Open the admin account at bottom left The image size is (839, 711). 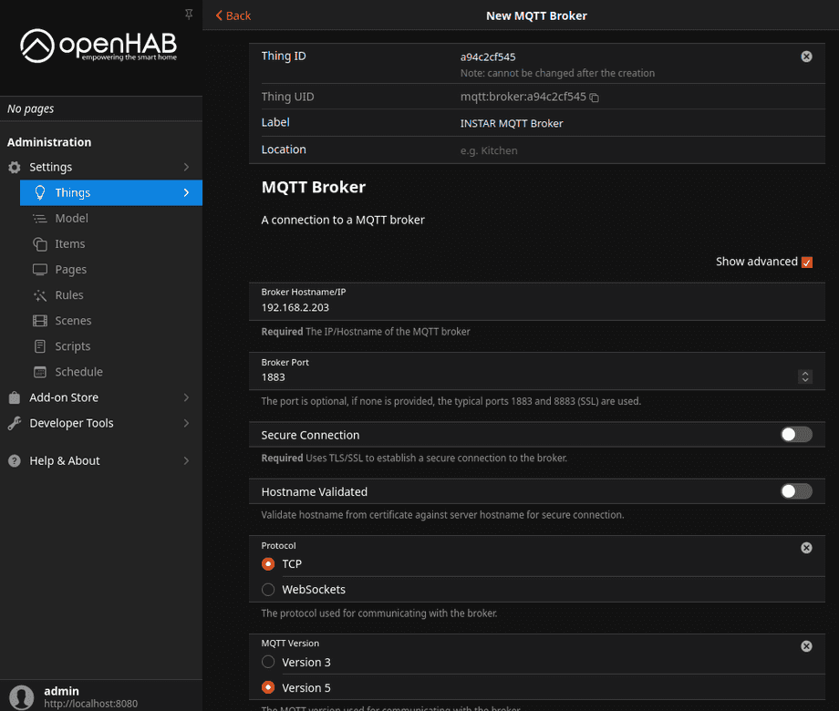click(61, 696)
